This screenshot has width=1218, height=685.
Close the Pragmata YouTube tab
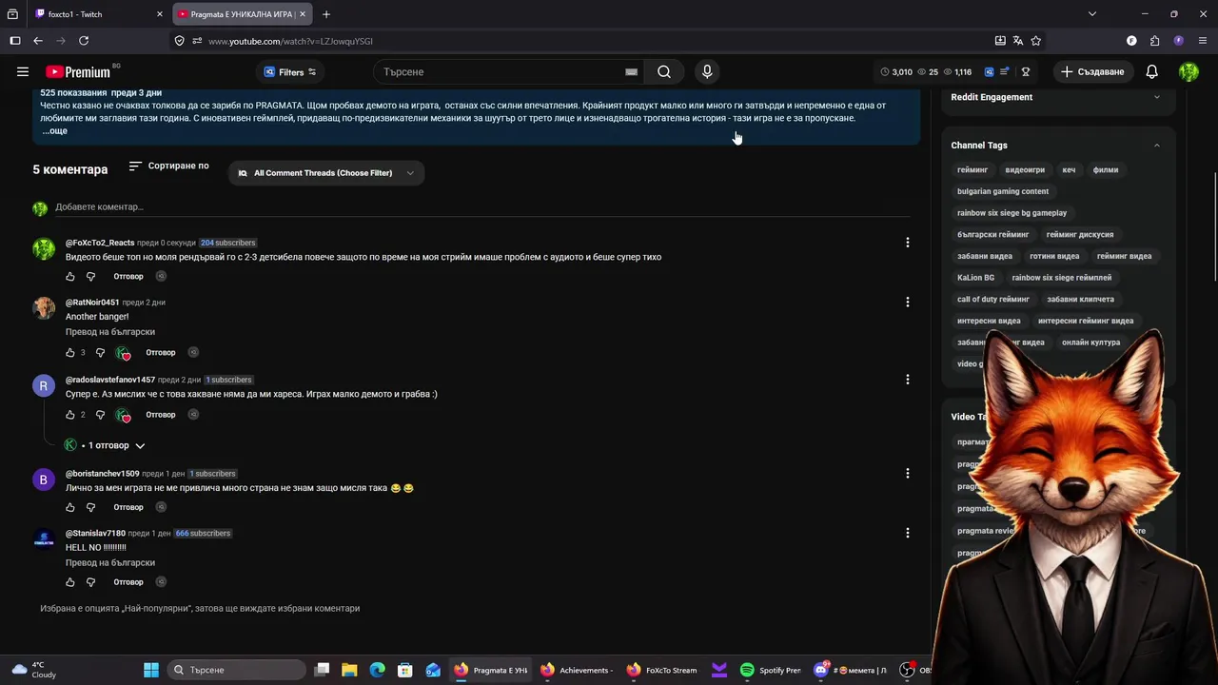(303, 14)
